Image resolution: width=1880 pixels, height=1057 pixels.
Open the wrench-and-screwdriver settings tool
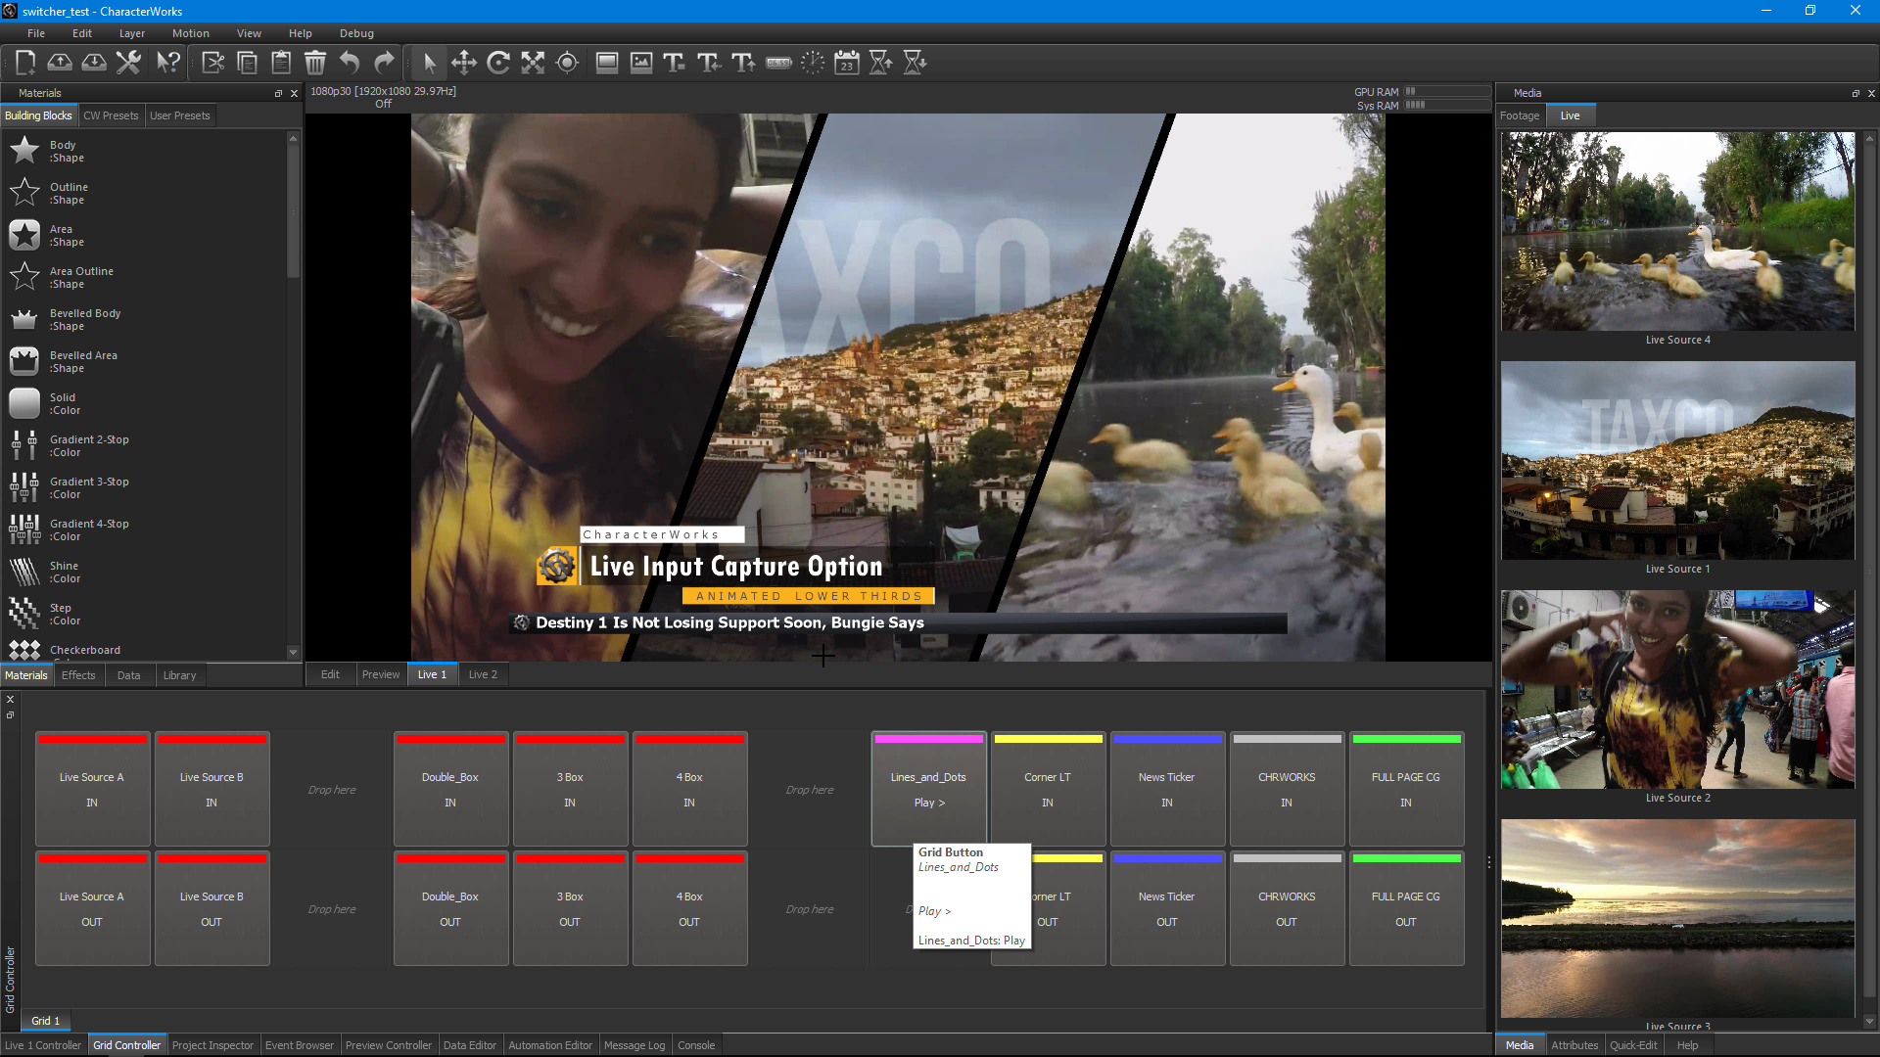[128, 63]
